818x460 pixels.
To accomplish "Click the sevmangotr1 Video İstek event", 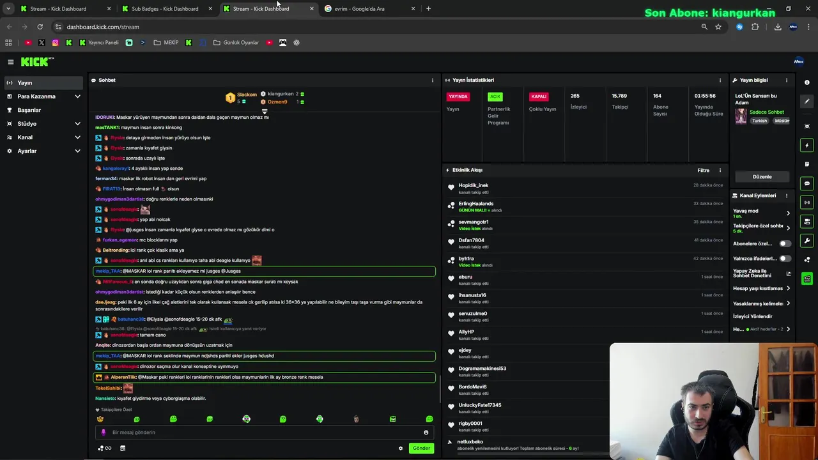I will click(586, 225).
